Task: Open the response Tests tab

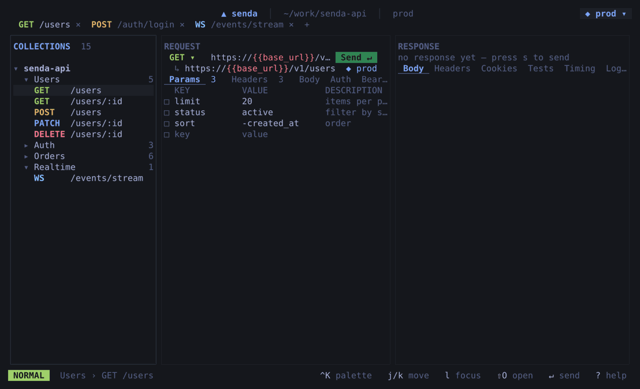Action: [541, 69]
